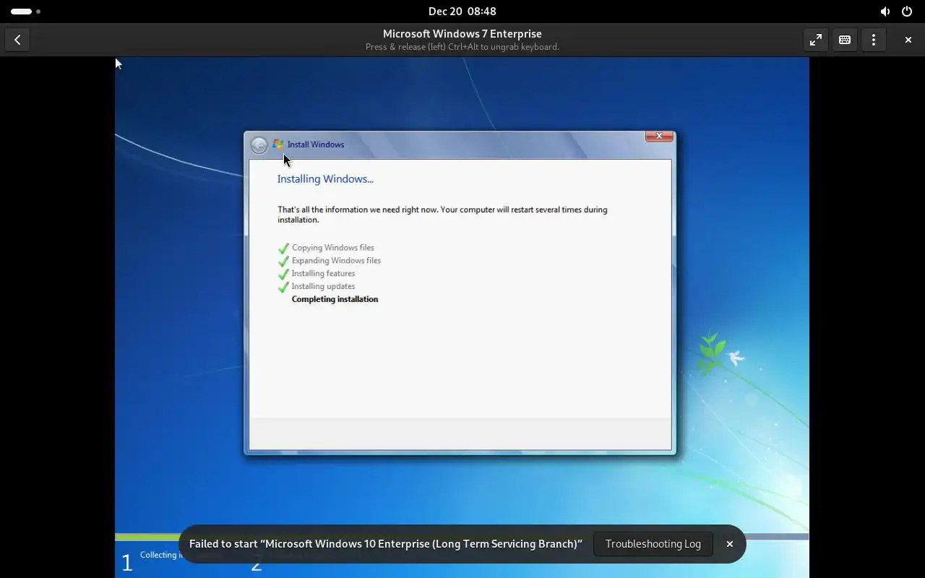Click 'Completing installation' text

pos(335,299)
